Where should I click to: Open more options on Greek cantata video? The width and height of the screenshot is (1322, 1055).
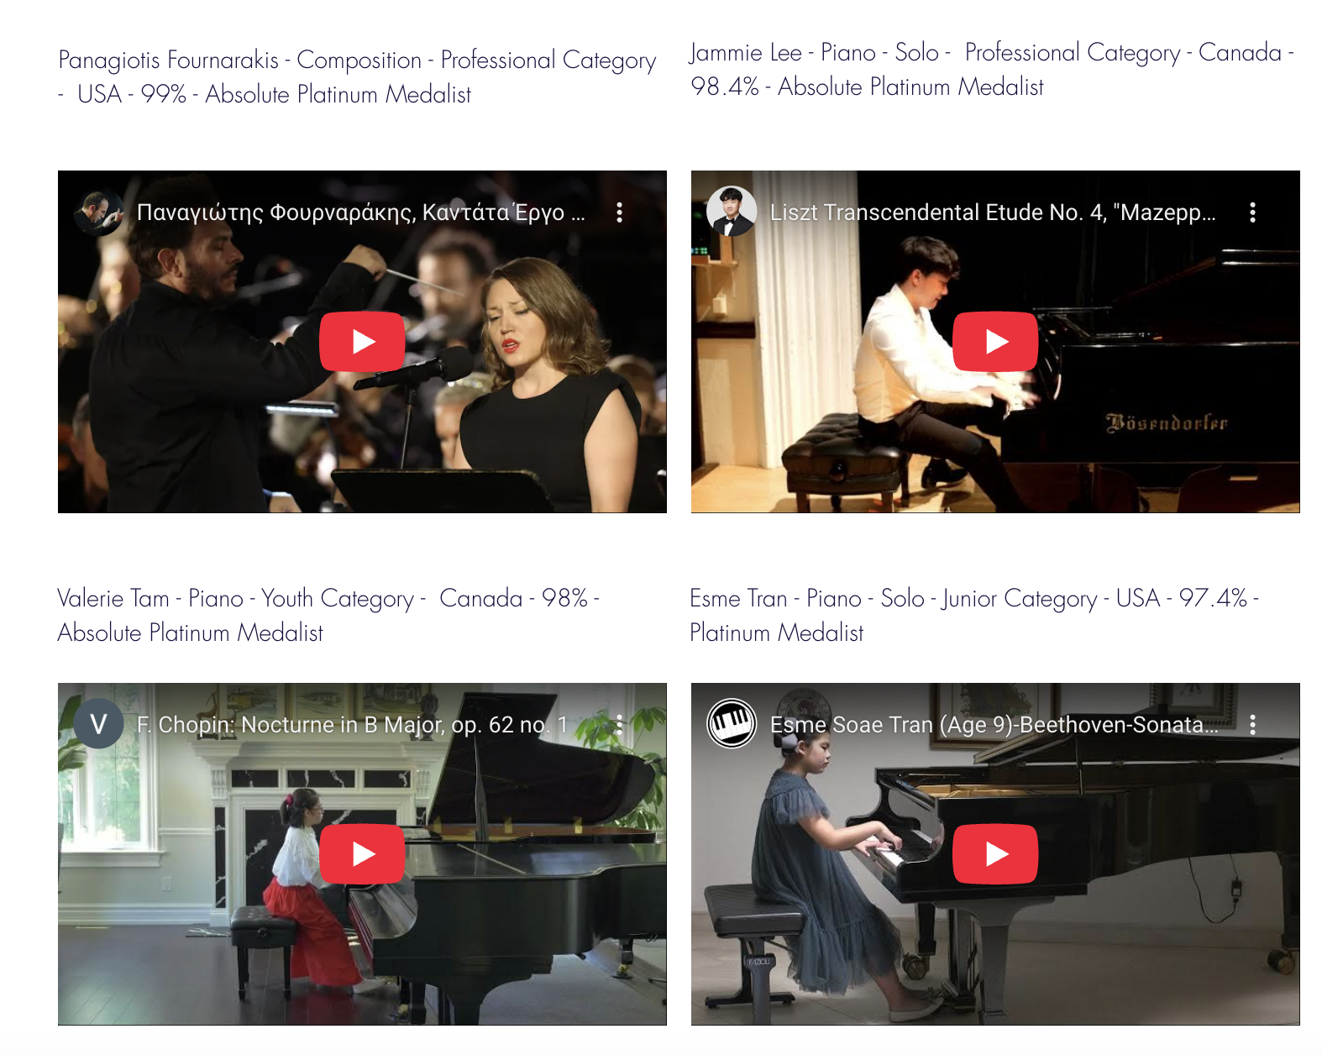pyautogui.click(x=620, y=213)
